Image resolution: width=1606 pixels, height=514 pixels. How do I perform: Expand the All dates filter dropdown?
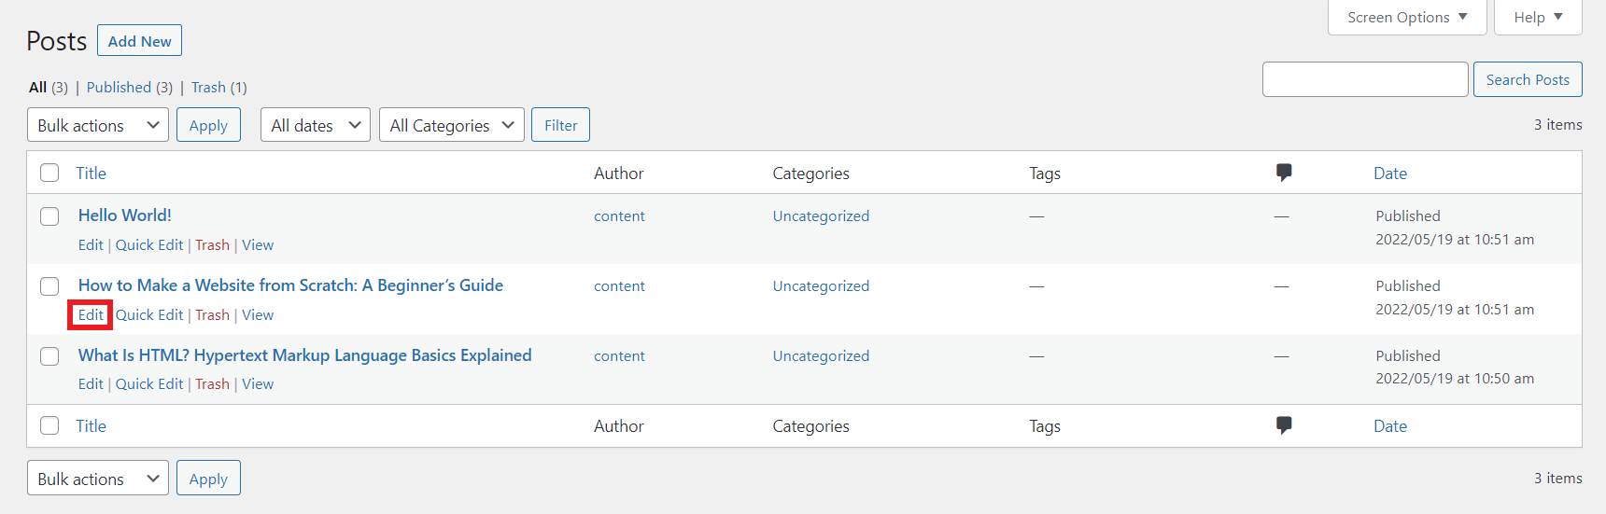tap(315, 125)
